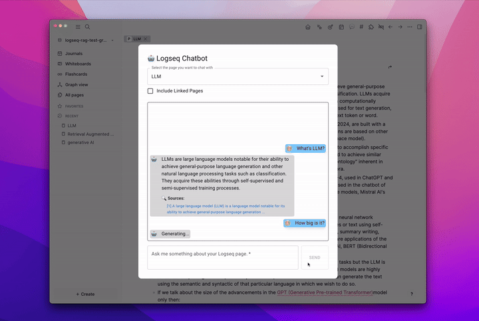The height and width of the screenshot is (321, 479).
Task: Open the three-dots more menu
Action: coord(410,27)
